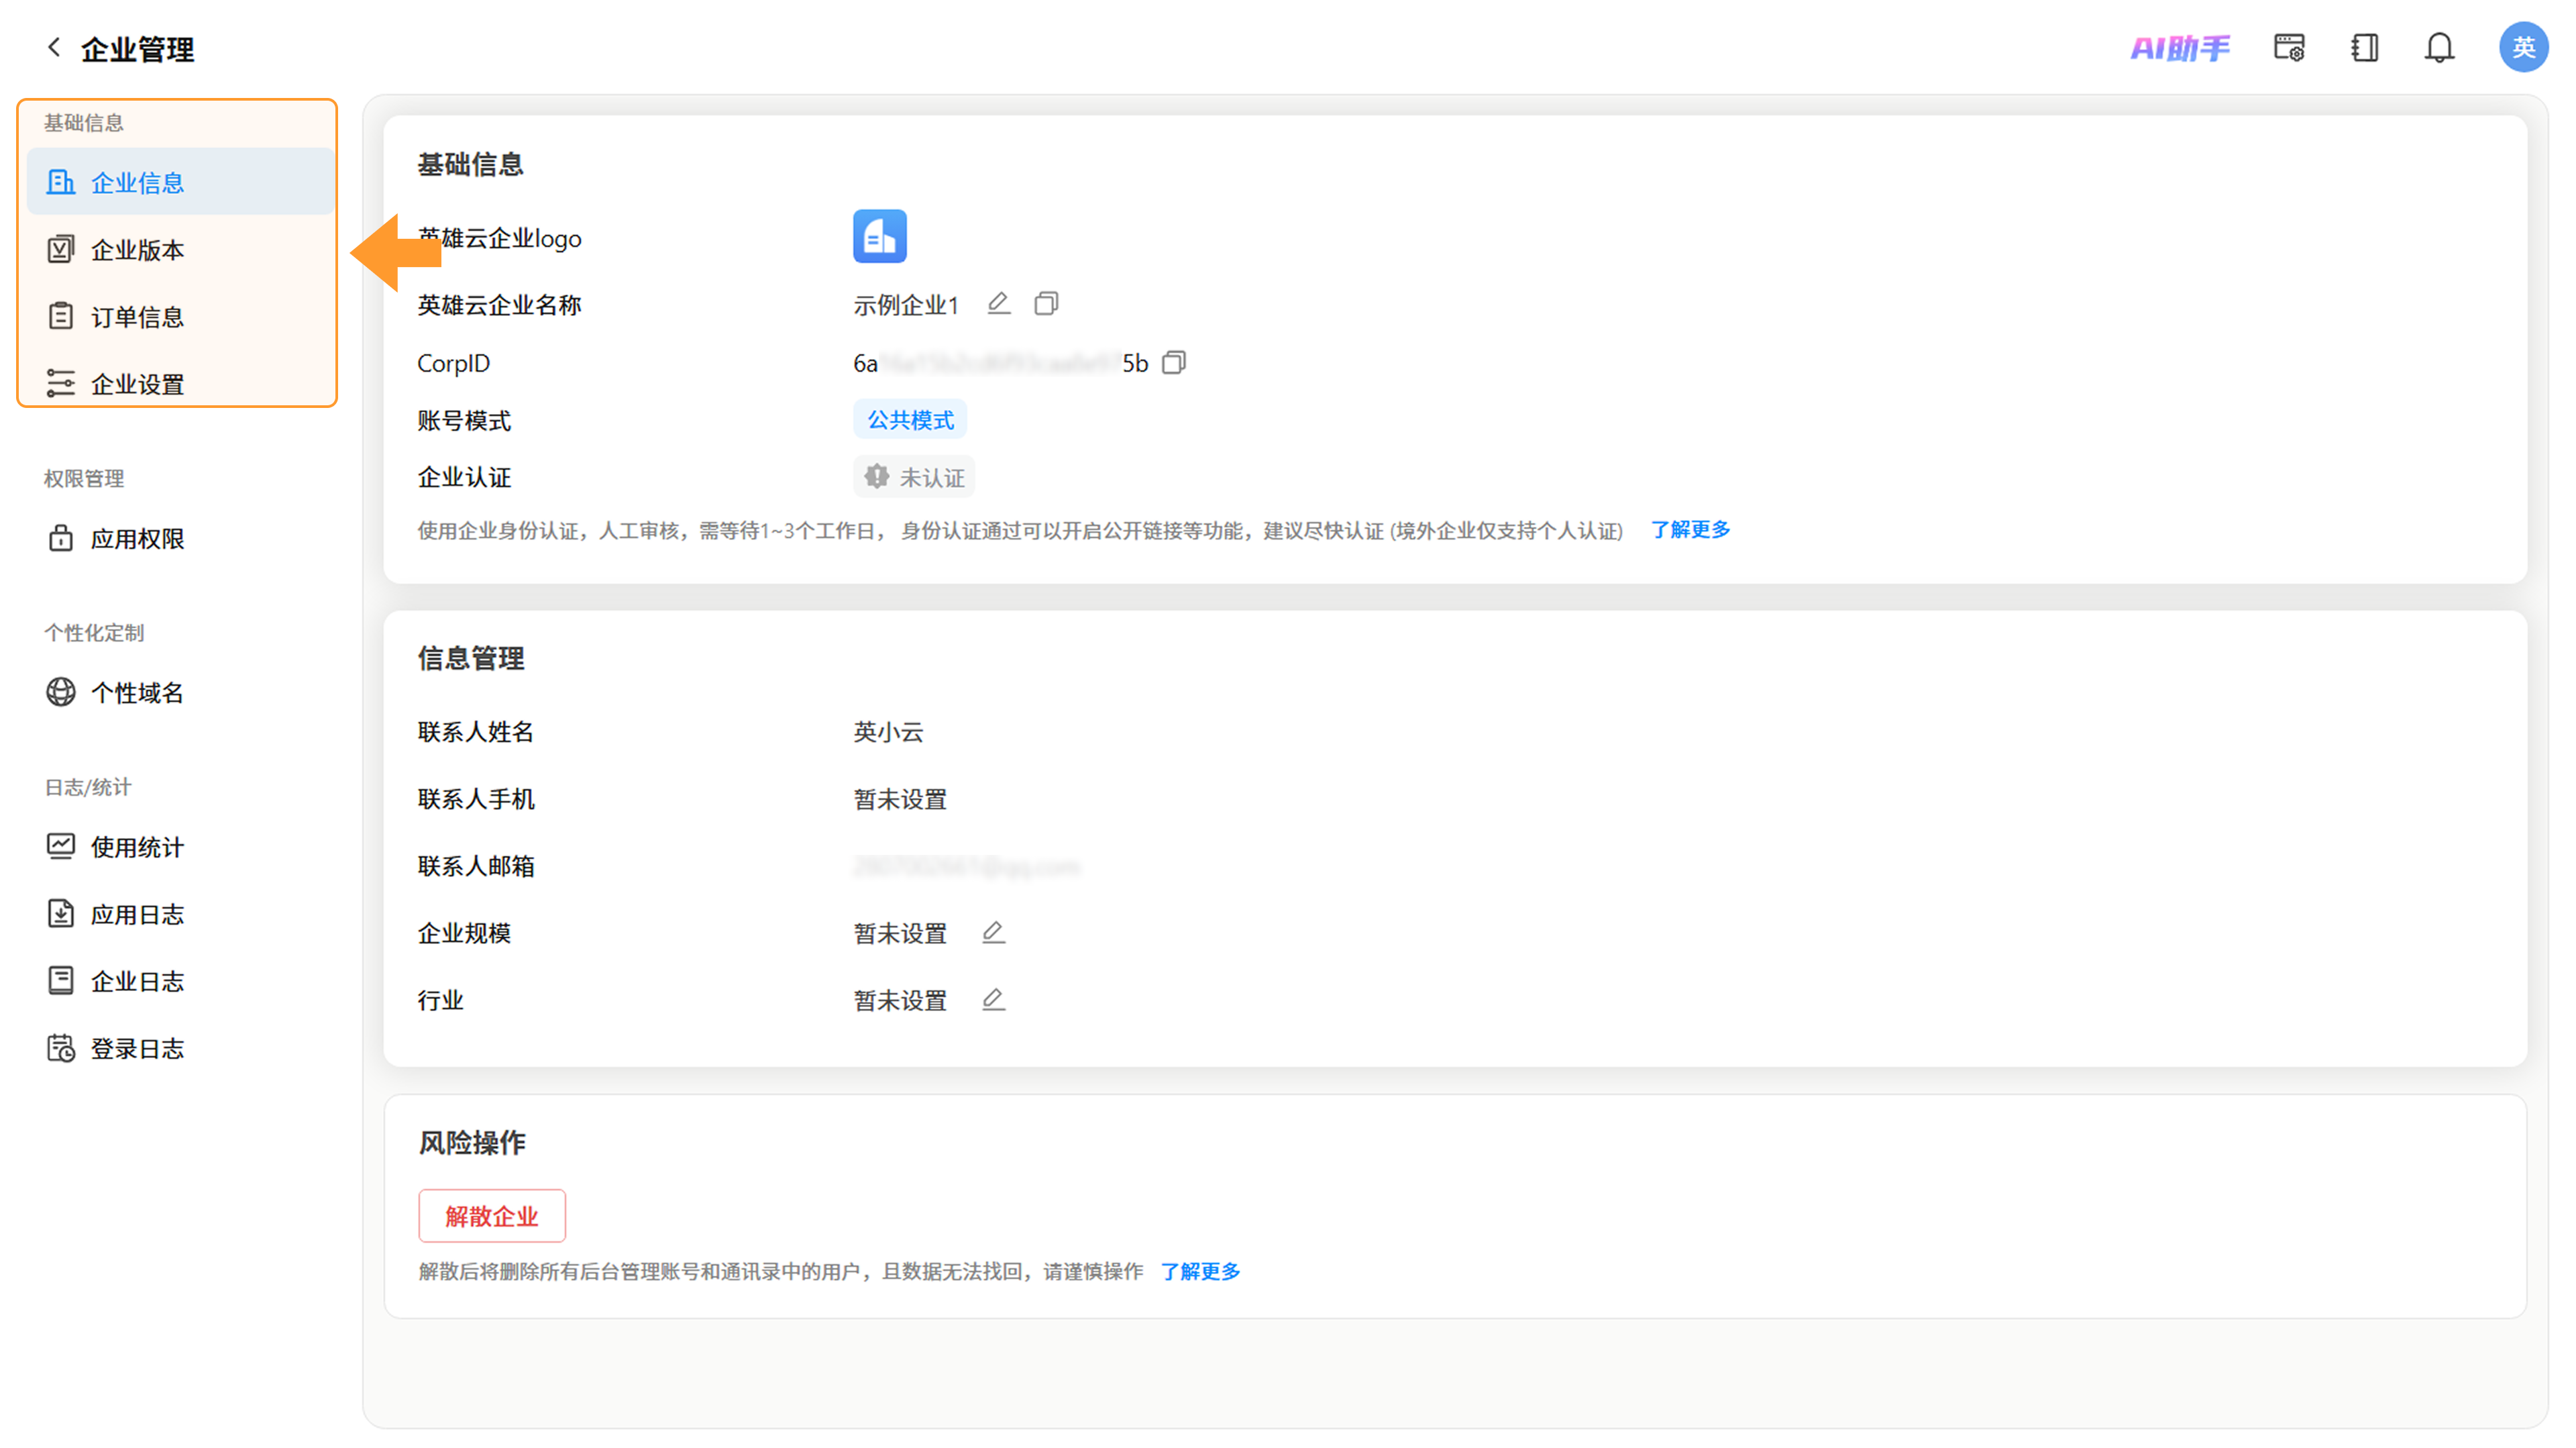Image resolution: width=2576 pixels, height=1448 pixels.
Task: Click the 未认证 certification badge
Action: 914,477
